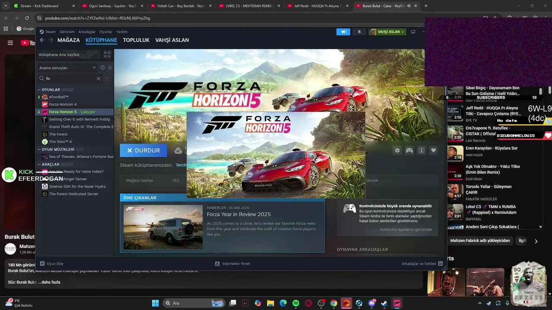Switch to TOPLULUK tab
552x310 pixels.
click(x=136, y=40)
